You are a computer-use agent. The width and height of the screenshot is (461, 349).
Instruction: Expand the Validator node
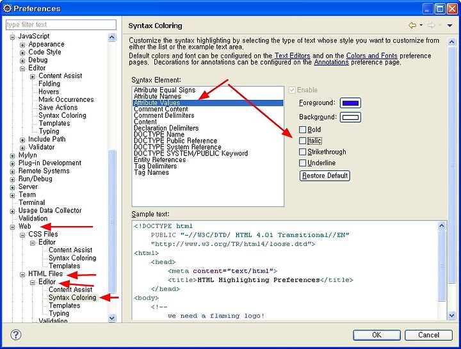22,148
